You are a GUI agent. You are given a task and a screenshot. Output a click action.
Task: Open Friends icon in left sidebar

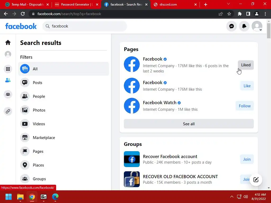[8, 80]
